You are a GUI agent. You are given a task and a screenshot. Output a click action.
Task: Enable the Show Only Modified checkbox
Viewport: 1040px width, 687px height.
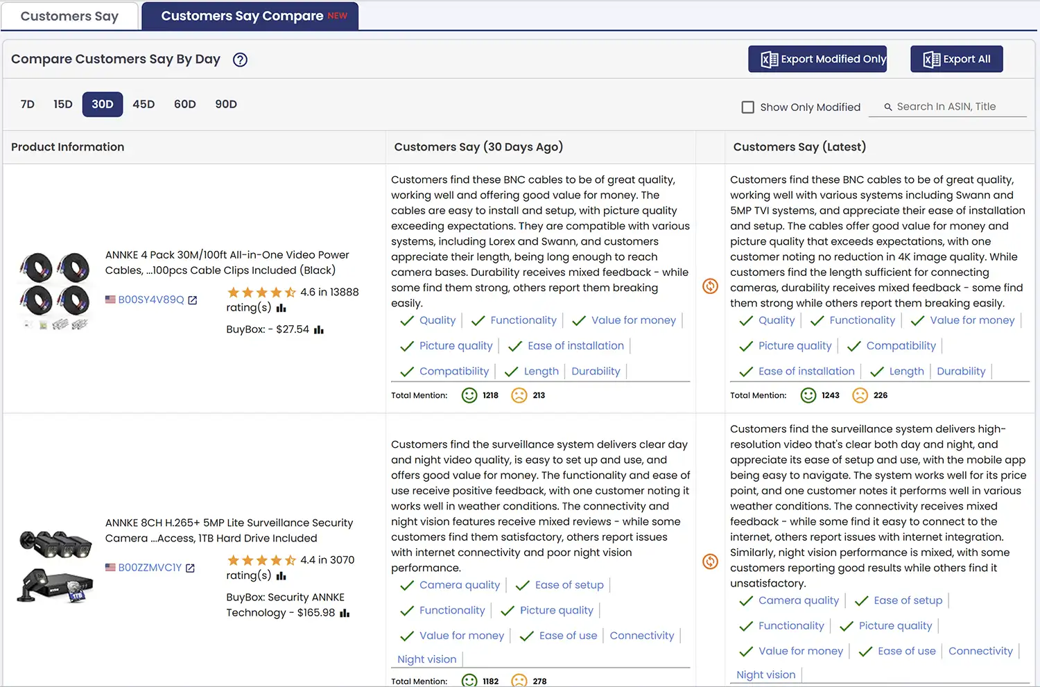pyautogui.click(x=747, y=107)
